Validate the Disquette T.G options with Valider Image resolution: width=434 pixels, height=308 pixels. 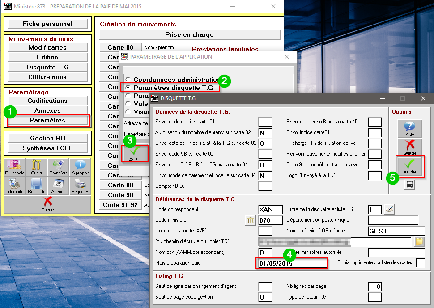click(x=410, y=167)
